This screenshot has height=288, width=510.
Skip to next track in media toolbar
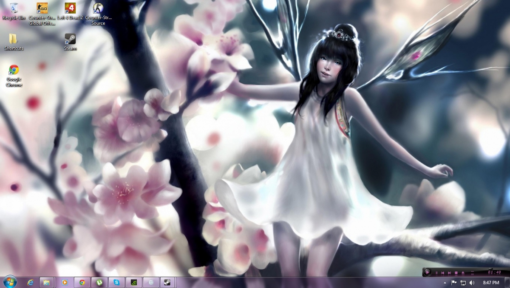(x=449, y=273)
